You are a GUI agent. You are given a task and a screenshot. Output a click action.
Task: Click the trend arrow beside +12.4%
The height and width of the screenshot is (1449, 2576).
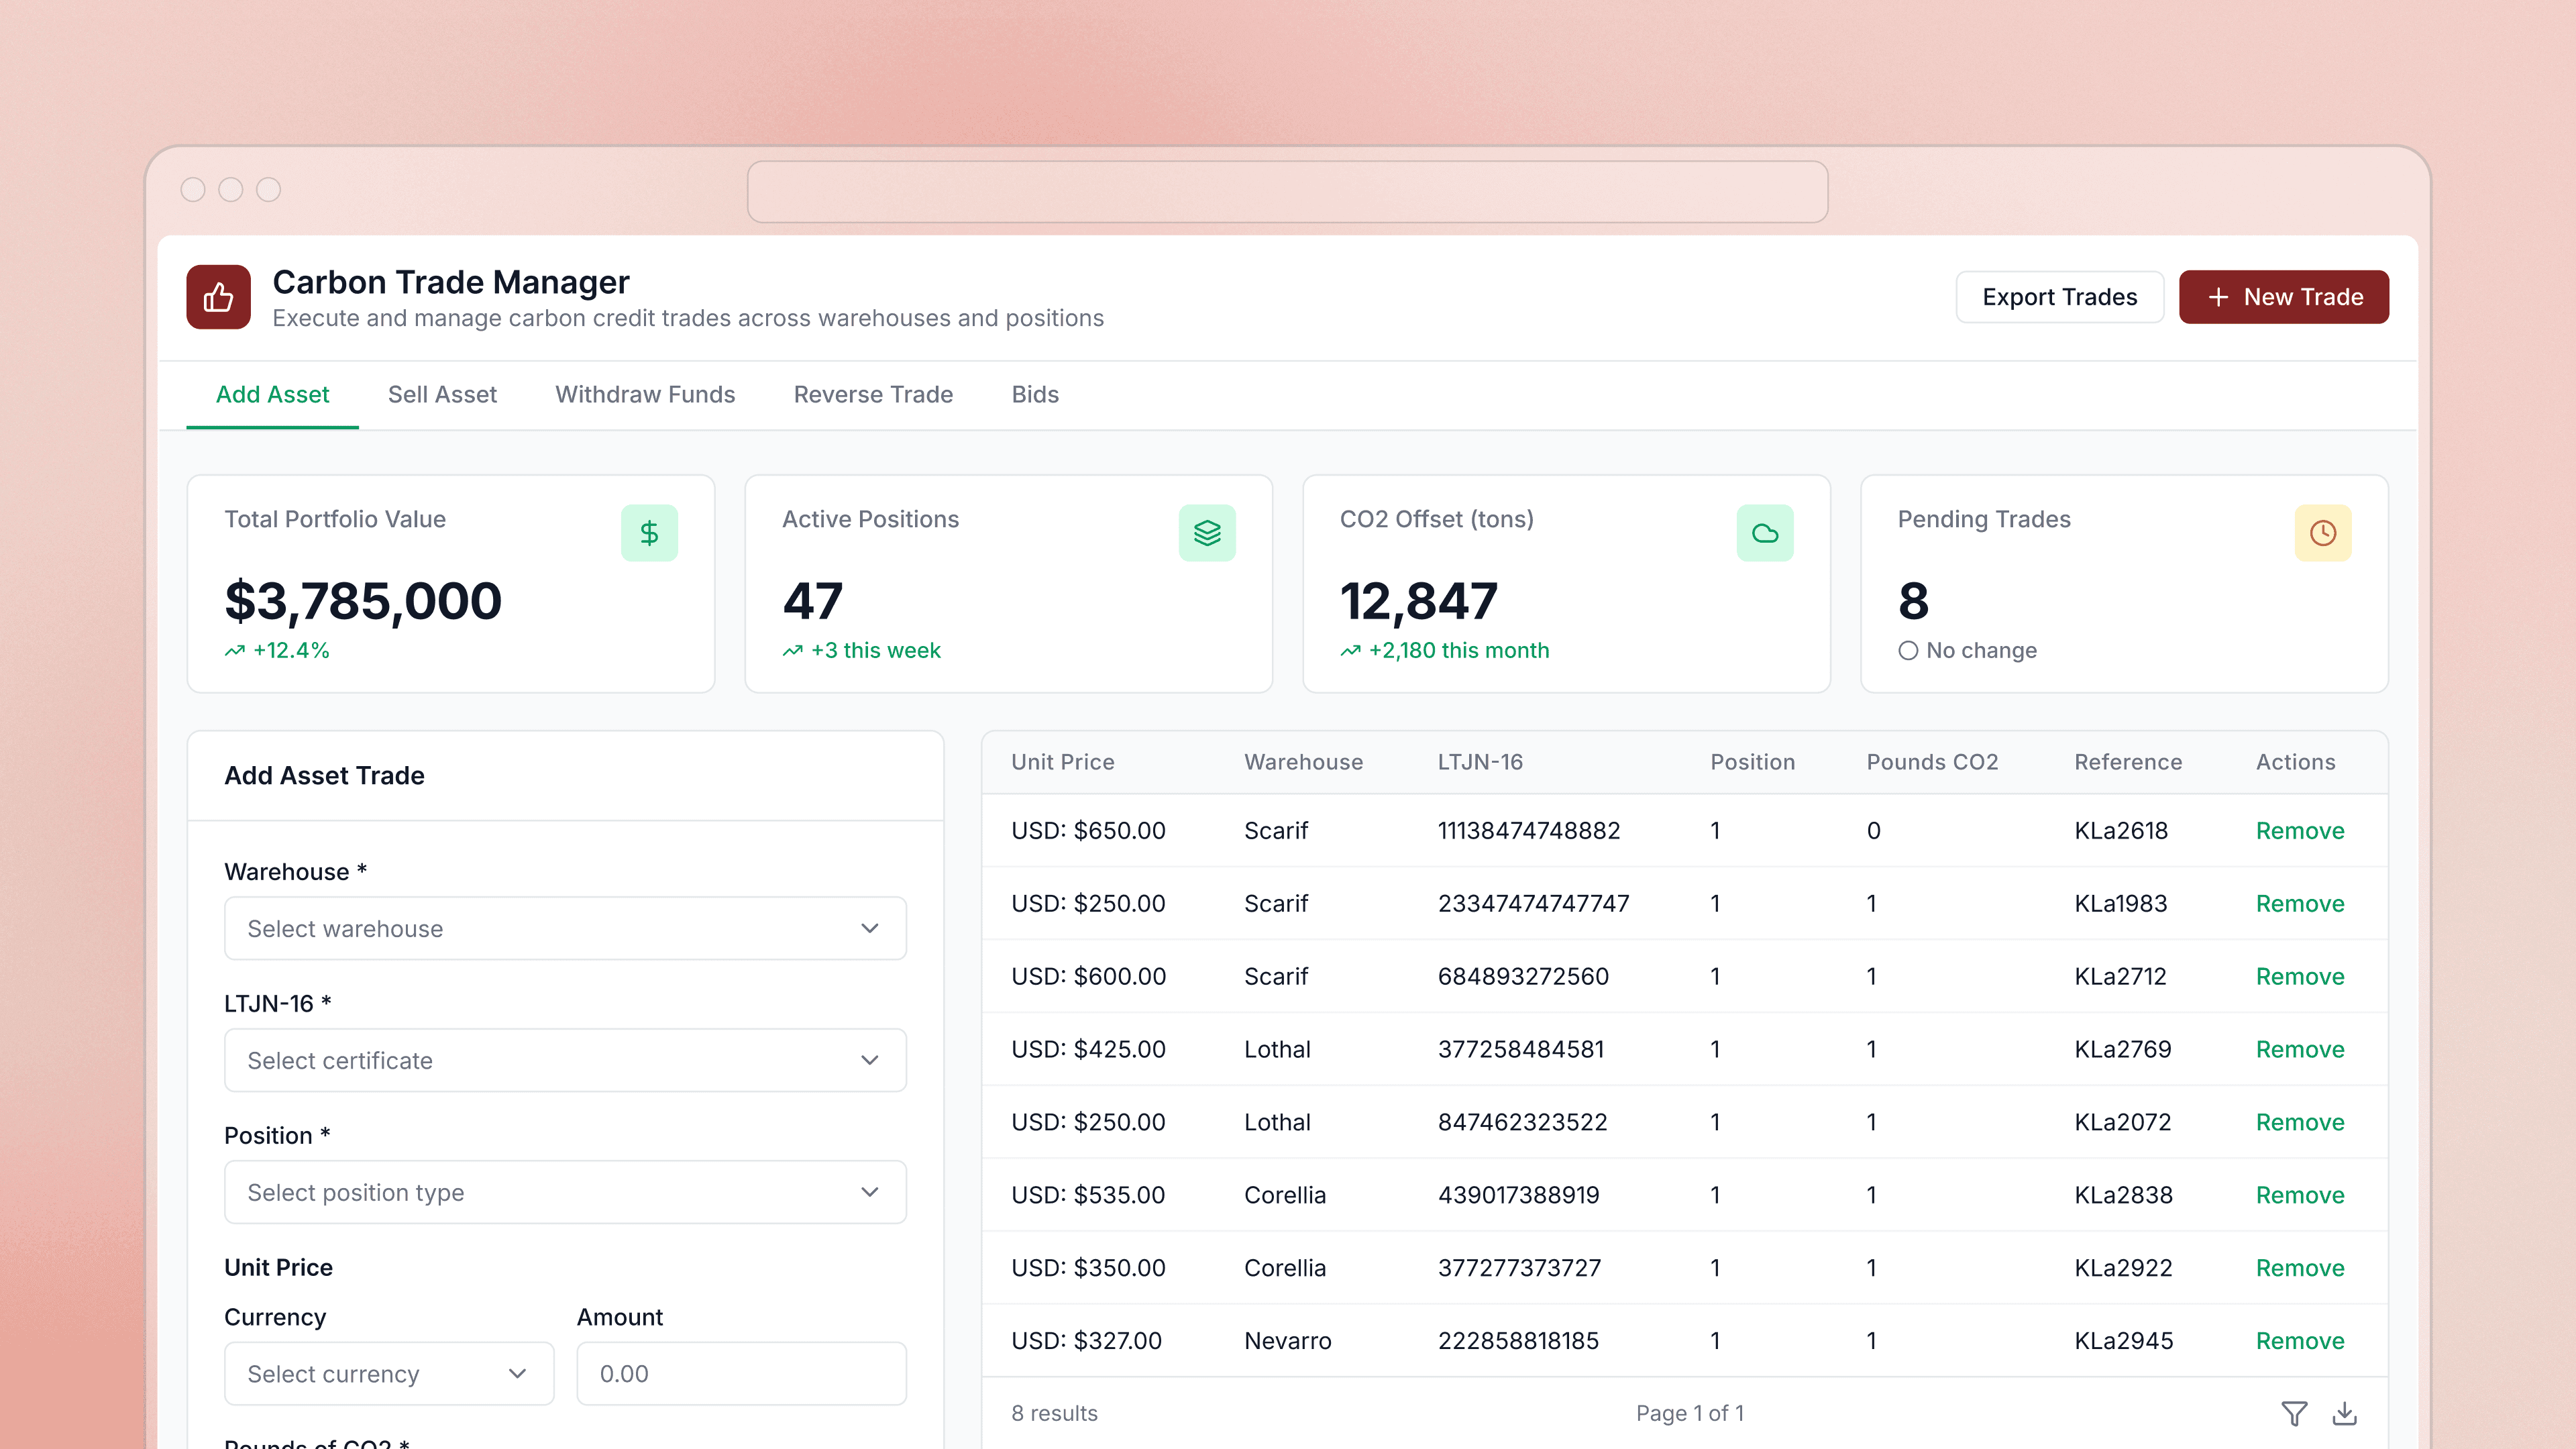pyautogui.click(x=235, y=651)
